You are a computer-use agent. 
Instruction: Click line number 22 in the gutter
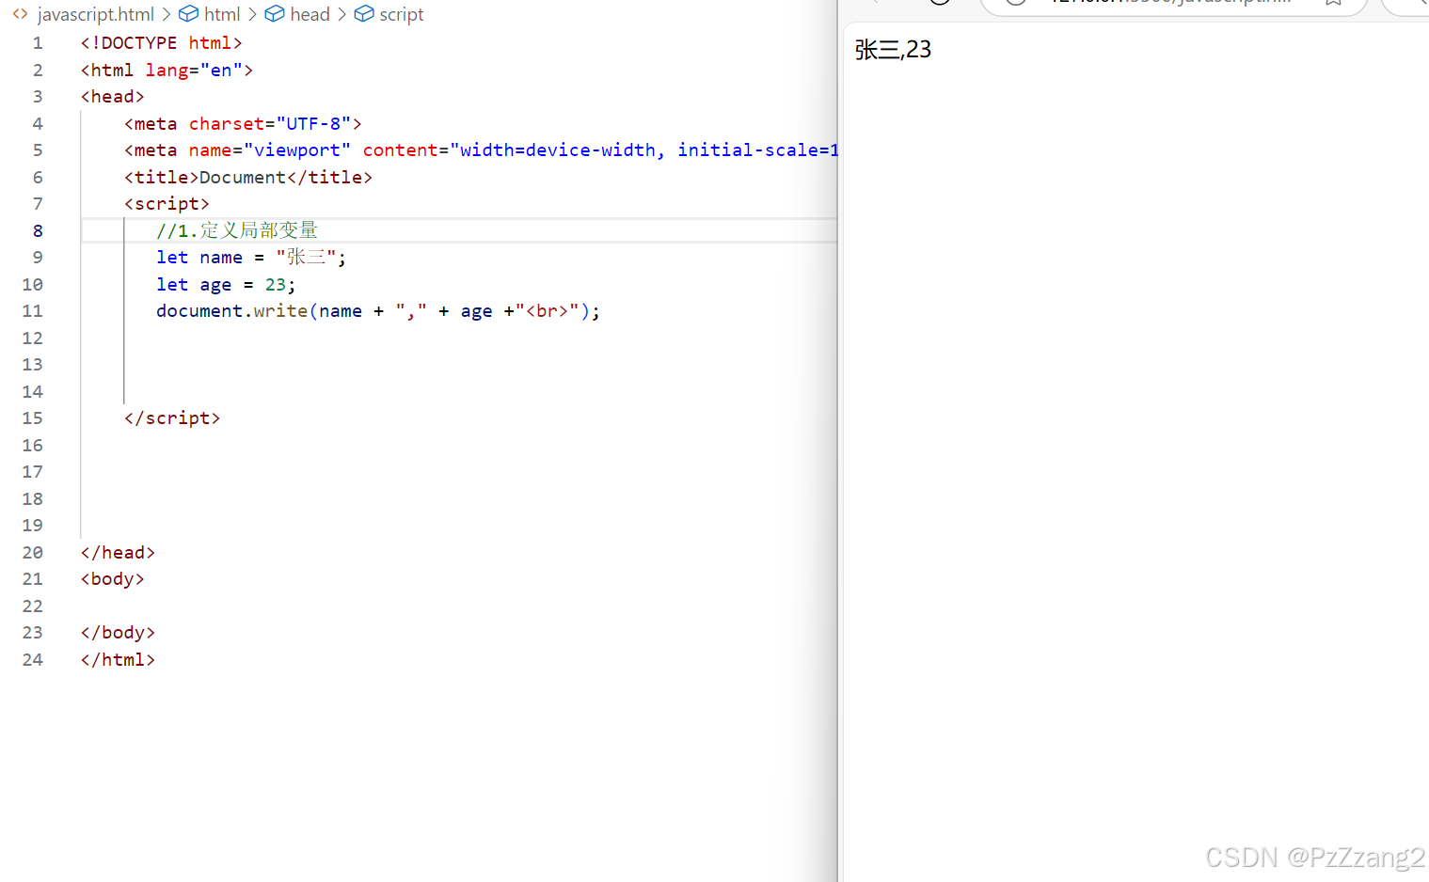click(33, 606)
